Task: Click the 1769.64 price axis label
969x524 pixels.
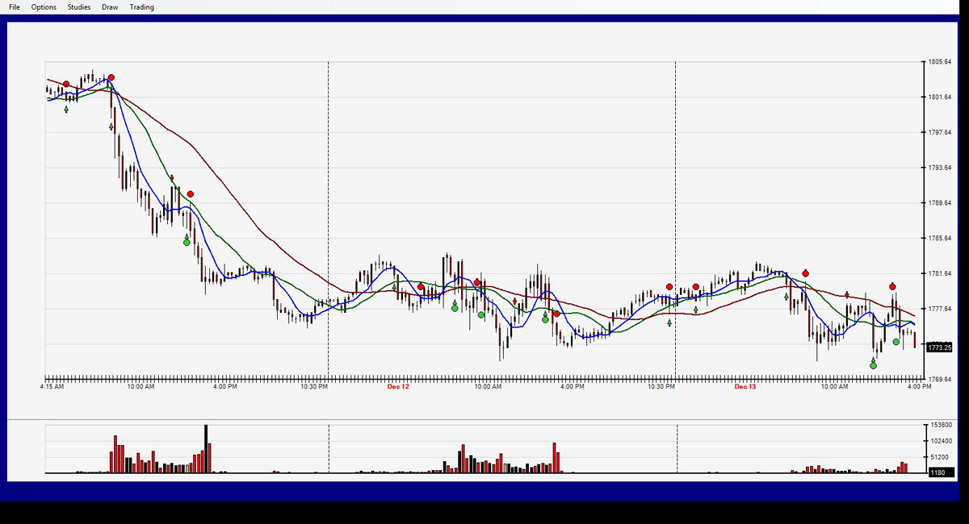Action: point(940,379)
